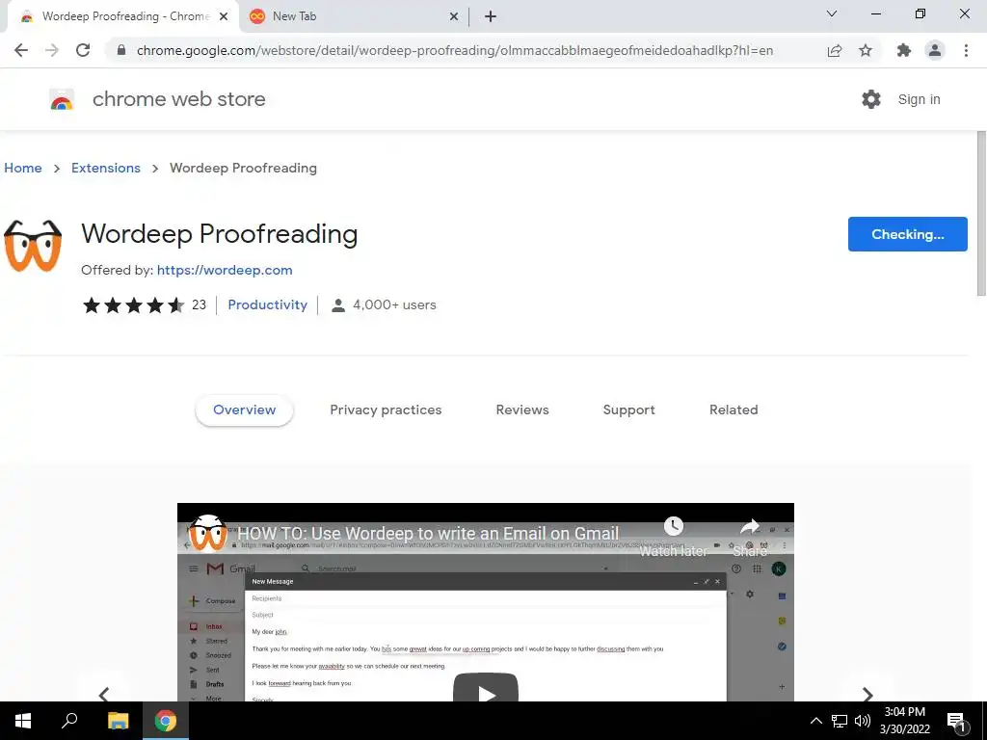Switch to the New Tab browser tab

tap(354, 17)
